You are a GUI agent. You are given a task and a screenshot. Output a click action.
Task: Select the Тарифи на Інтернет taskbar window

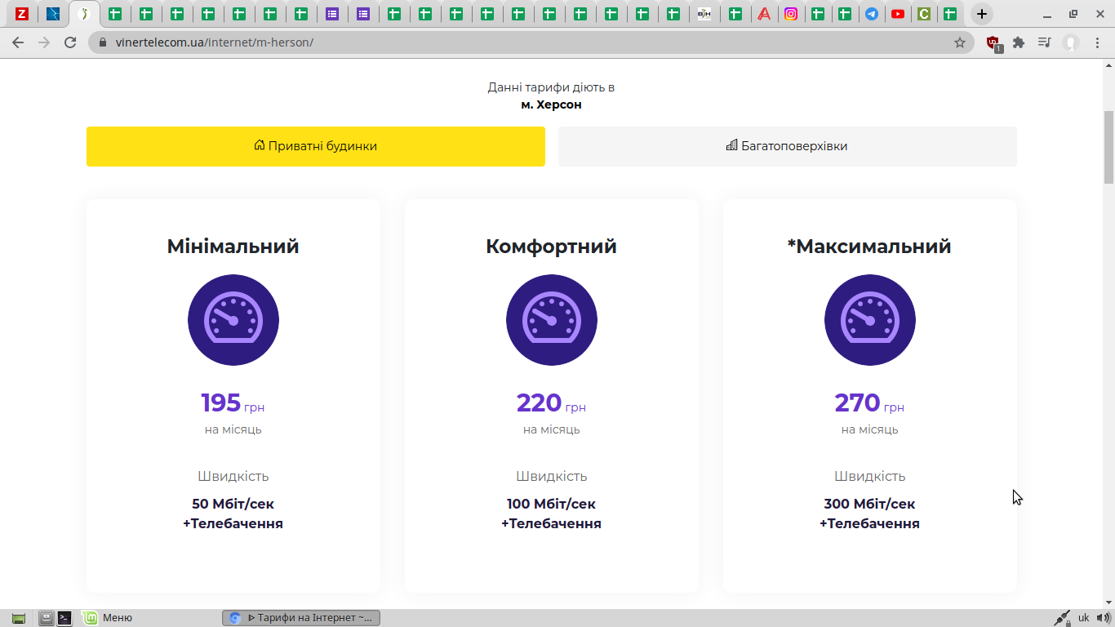pyautogui.click(x=301, y=618)
